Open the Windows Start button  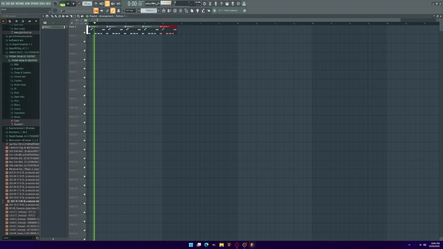(x=191, y=245)
